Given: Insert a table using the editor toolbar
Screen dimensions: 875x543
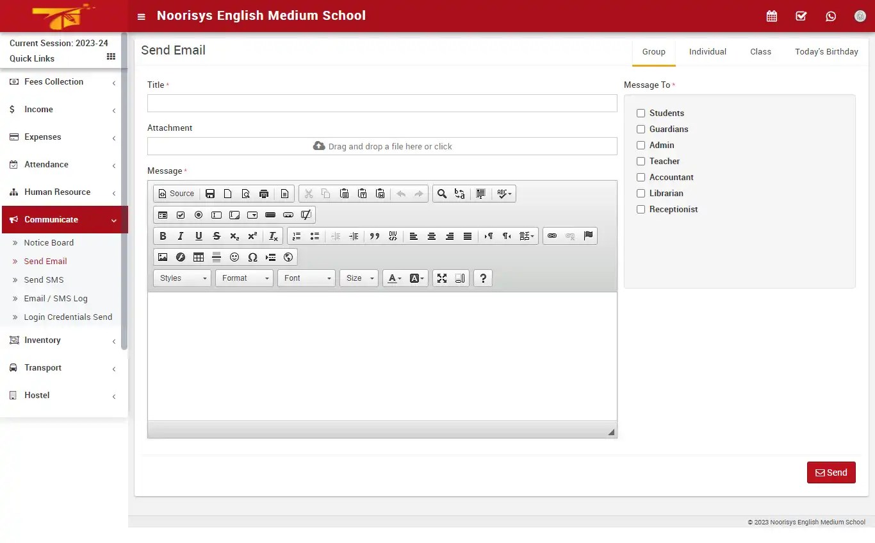Looking at the screenshot, I should coord(198,257).
